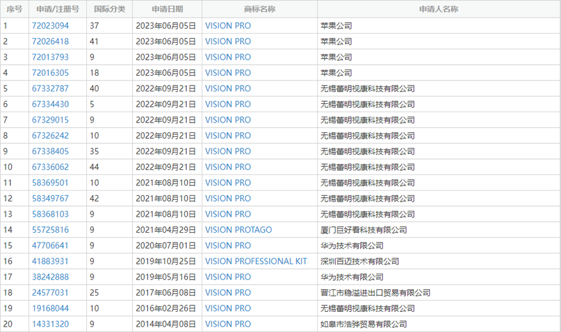Screen dimensions: 561x332
Task: Open VISION PRO link in row 5
Action: [x=228, y=89]
